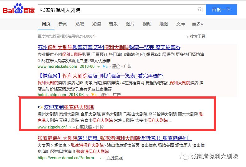
Task: Expand the 更多» menu
Action: point(197,24)
